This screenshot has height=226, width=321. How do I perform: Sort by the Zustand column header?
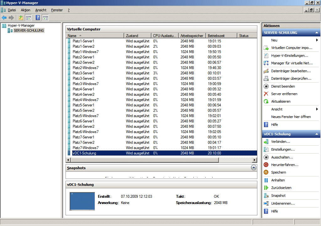coord(138,36)
